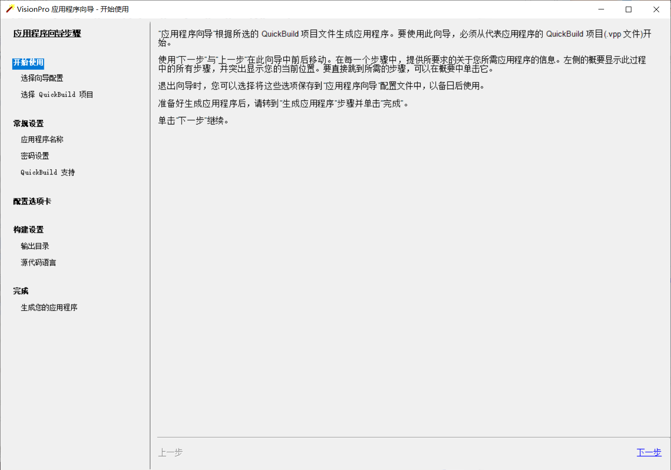
Task: Minimize the application wizard window
Action: pyautogui.click(x=601, y=9)
